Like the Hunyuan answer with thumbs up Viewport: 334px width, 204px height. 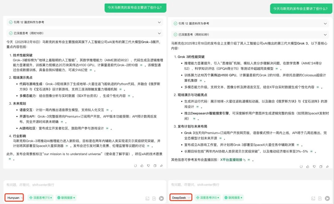pos(142,166)
